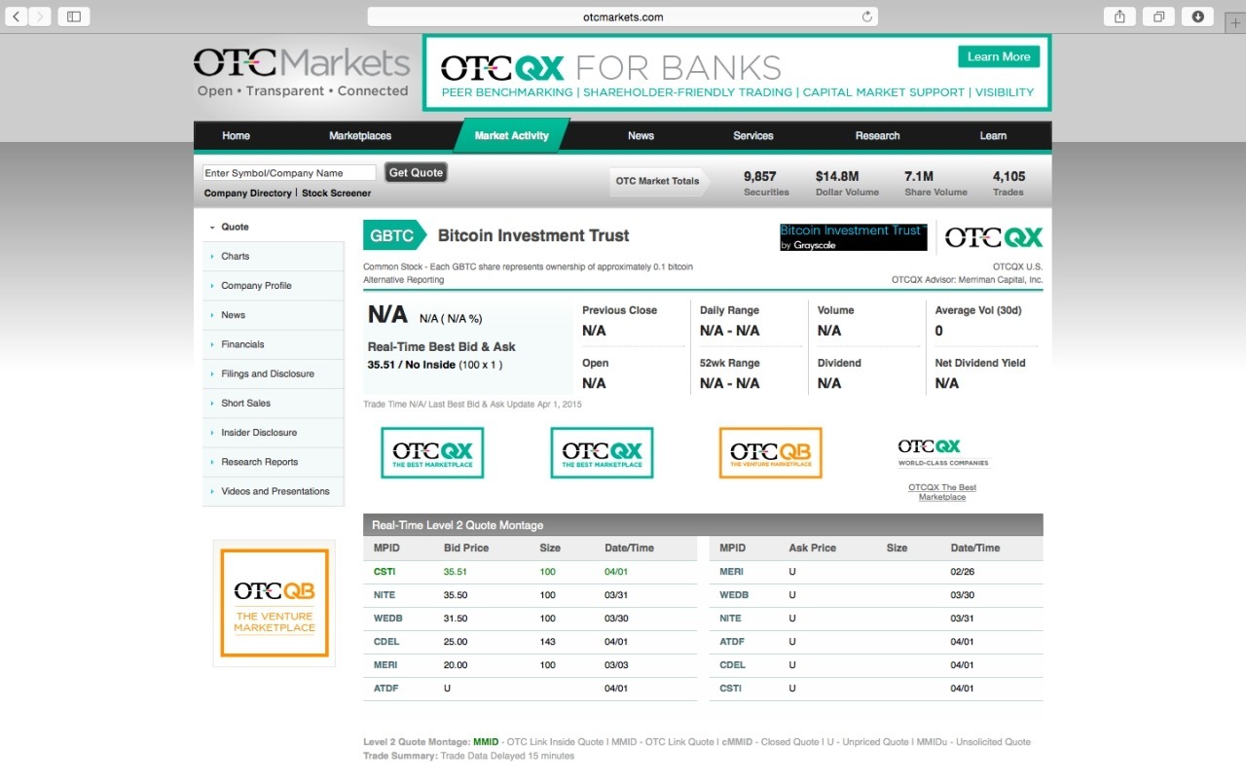
Task: Collapse the Quote sidebar section
Action: coord(274,227)
